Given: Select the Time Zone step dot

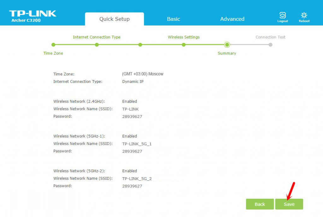Looking at the screenshot, I should (53, 45).
